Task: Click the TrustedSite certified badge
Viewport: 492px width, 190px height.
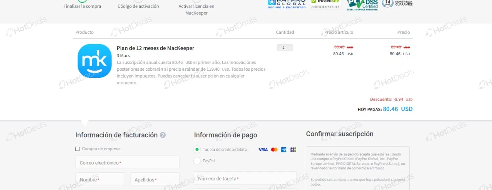Action: [325, 4]
